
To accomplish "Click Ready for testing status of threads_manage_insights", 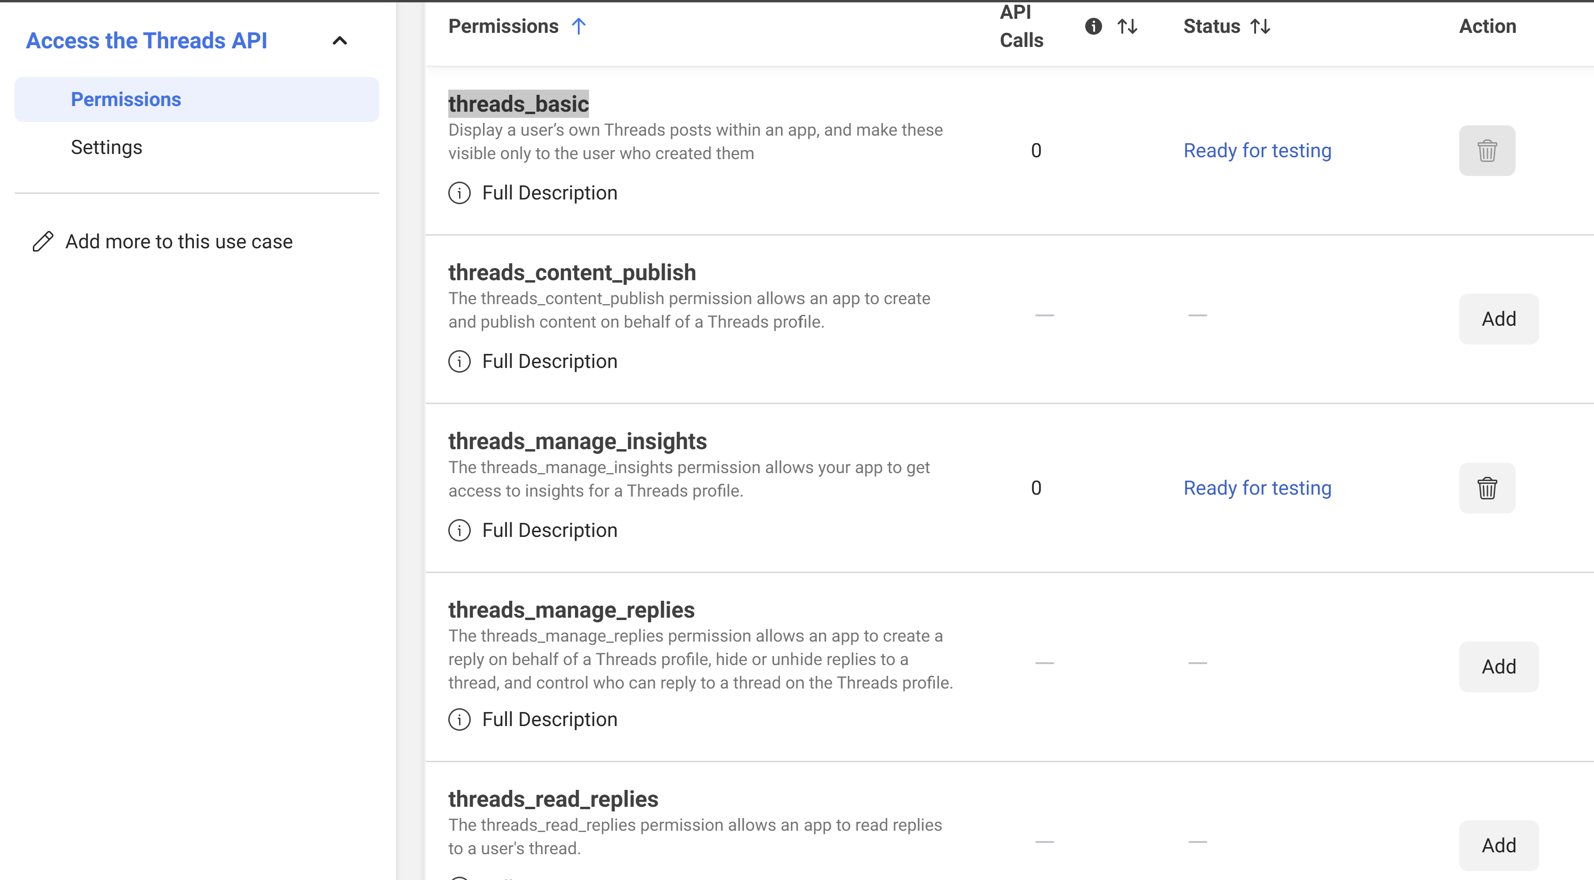I will pyautogui.click(x=1257, y=488).
